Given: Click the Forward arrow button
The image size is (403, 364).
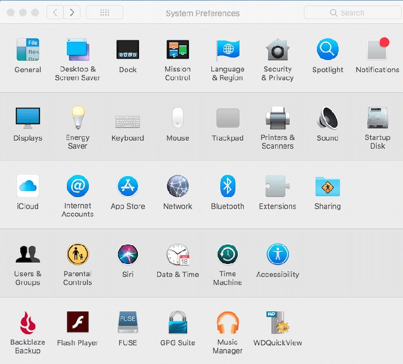Looking at the screenshot, I should click(72, 13).
